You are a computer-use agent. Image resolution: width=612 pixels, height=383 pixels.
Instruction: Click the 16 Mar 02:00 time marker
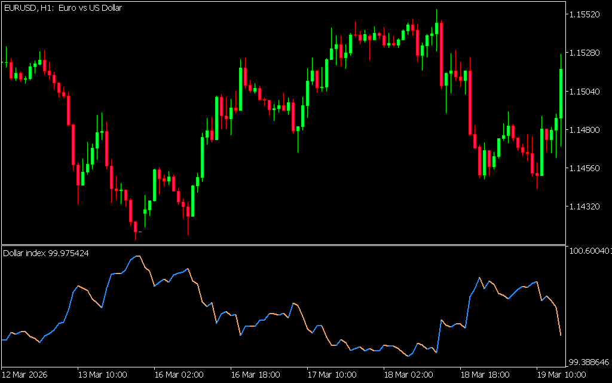[179, 375]
